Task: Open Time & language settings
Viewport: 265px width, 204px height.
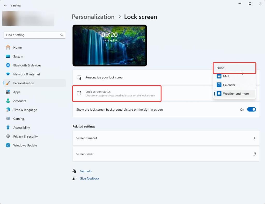Action: pos(35,110)
